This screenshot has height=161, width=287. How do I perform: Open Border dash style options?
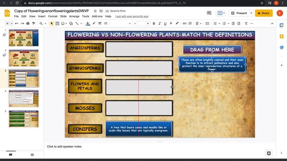point(106,24)
